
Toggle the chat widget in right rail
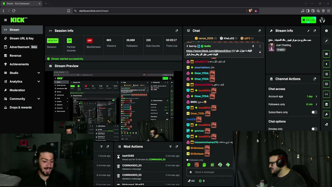327,84
